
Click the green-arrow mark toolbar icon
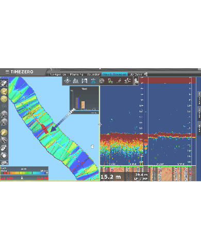(110, 81)
